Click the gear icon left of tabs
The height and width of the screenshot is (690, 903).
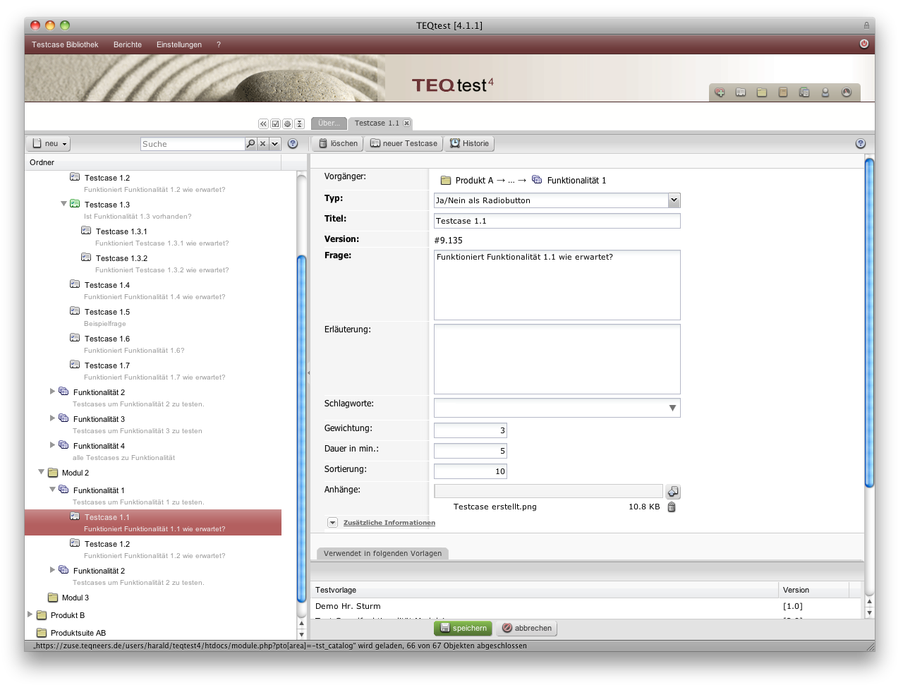coord(287,123)
